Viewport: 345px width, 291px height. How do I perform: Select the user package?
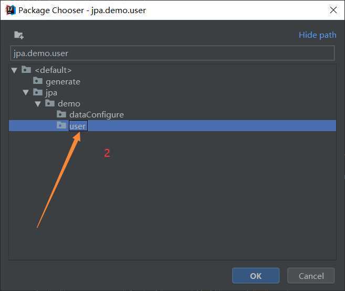[x=172, y=126]
